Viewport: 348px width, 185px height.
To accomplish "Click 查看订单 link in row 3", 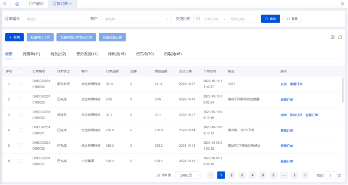I will (312, 115).
